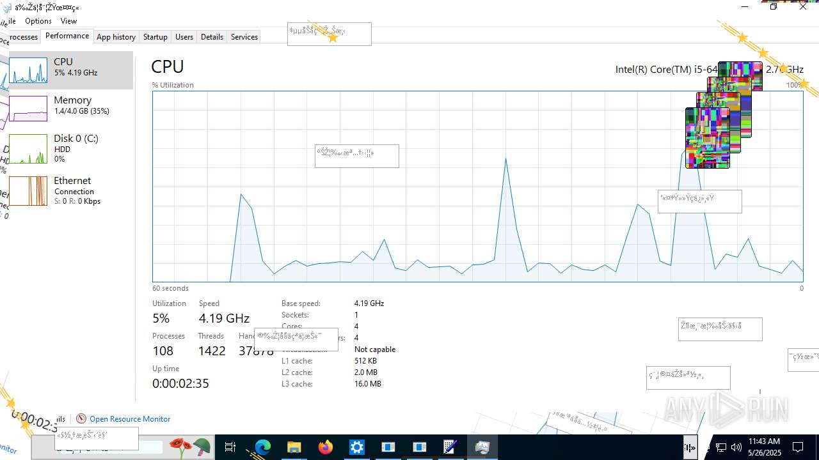
Task: Click the Not capable virtualization value
Action: 375,349
